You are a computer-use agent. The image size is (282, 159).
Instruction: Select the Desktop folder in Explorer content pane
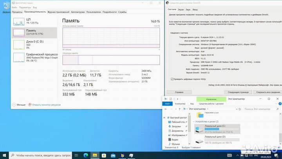click(x=207, y=114)
